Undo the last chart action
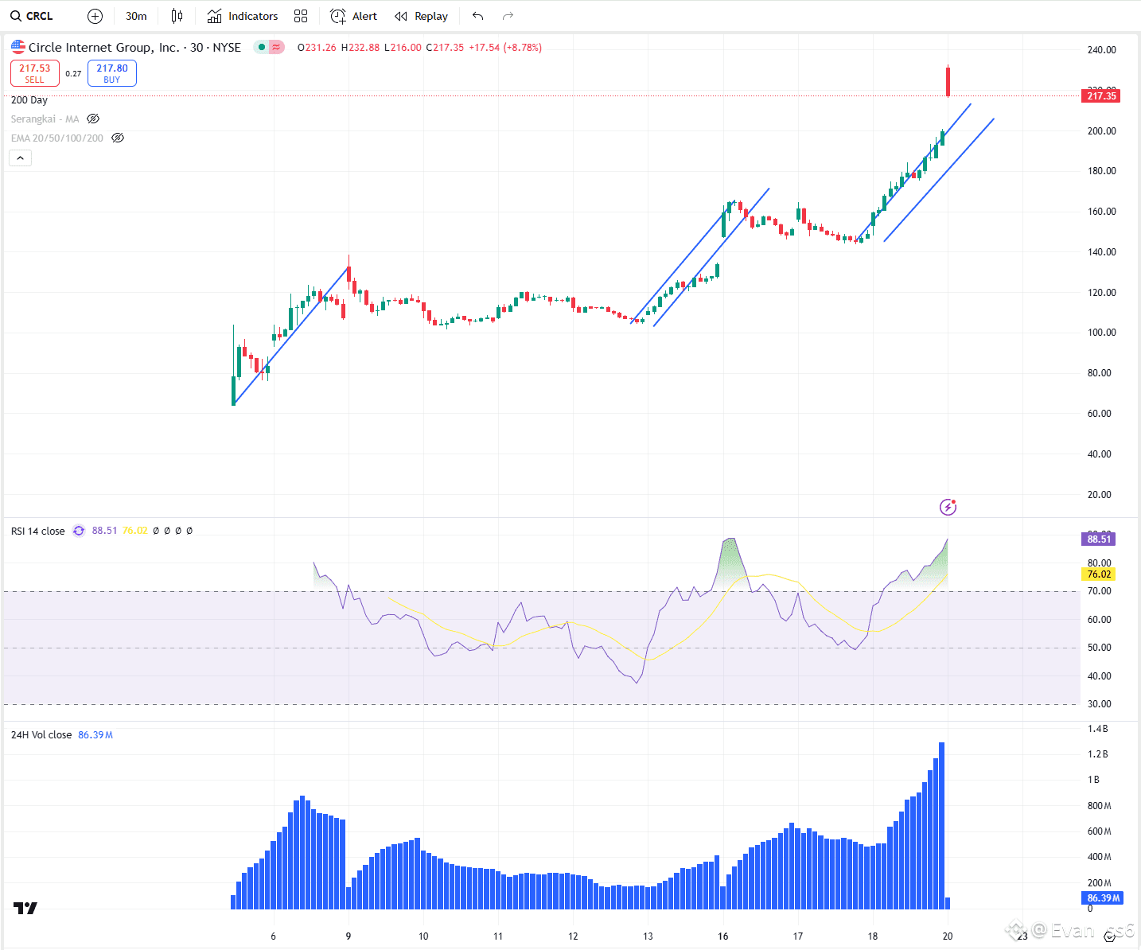The width and height of the screenshot is (1141, 950). 477,16
